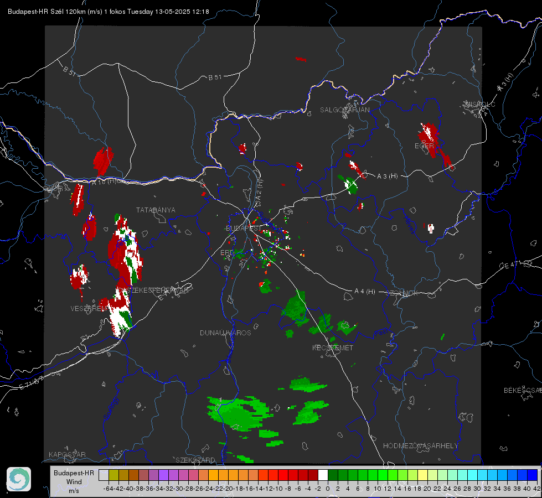Click the TATABÁNYA city label
The image size is (542, 498).
[x=156, y=210]
